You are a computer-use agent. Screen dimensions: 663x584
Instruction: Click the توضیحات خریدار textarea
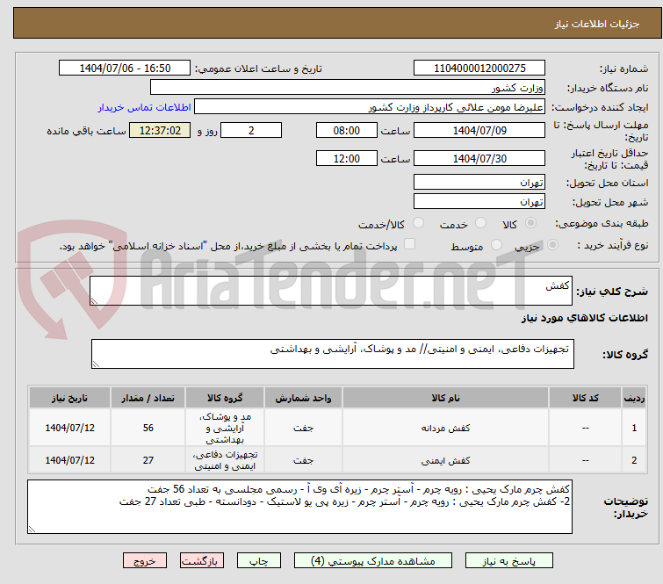[299, 507]
